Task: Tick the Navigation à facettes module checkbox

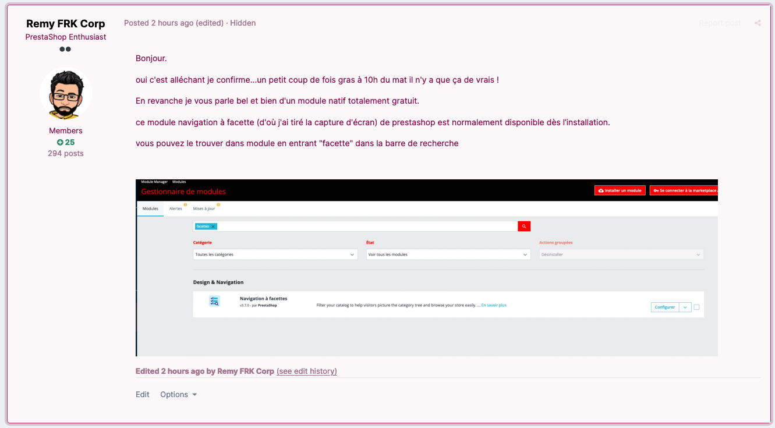Action: [x=696, y=307]
